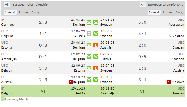Image resolution: width=187 pixels, height=107 pixels.
Task: Click the W badge for Sweden–Azerbaijan 27-03-23
Action: tap(96, 22)
